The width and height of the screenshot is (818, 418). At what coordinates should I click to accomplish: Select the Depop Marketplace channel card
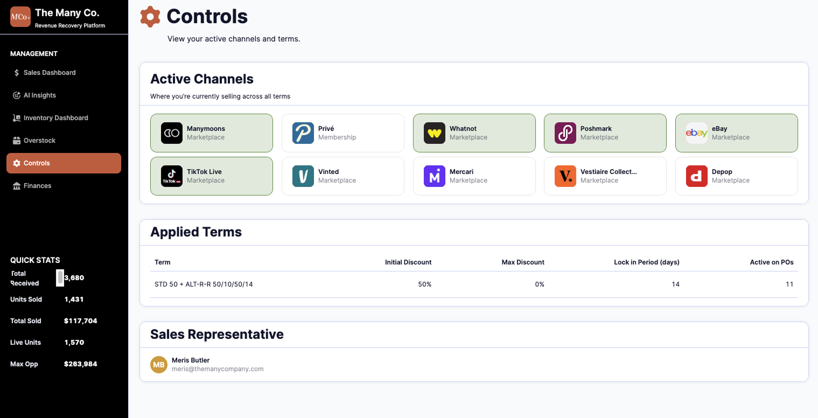737,176
